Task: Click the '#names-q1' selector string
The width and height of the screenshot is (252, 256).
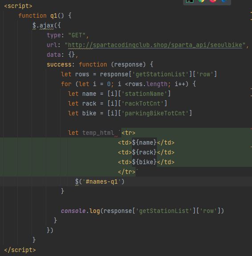Action: tap(102, 181)
